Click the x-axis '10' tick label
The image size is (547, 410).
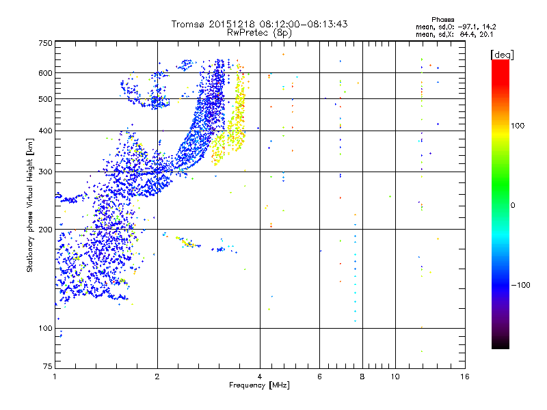coord(395,377)
